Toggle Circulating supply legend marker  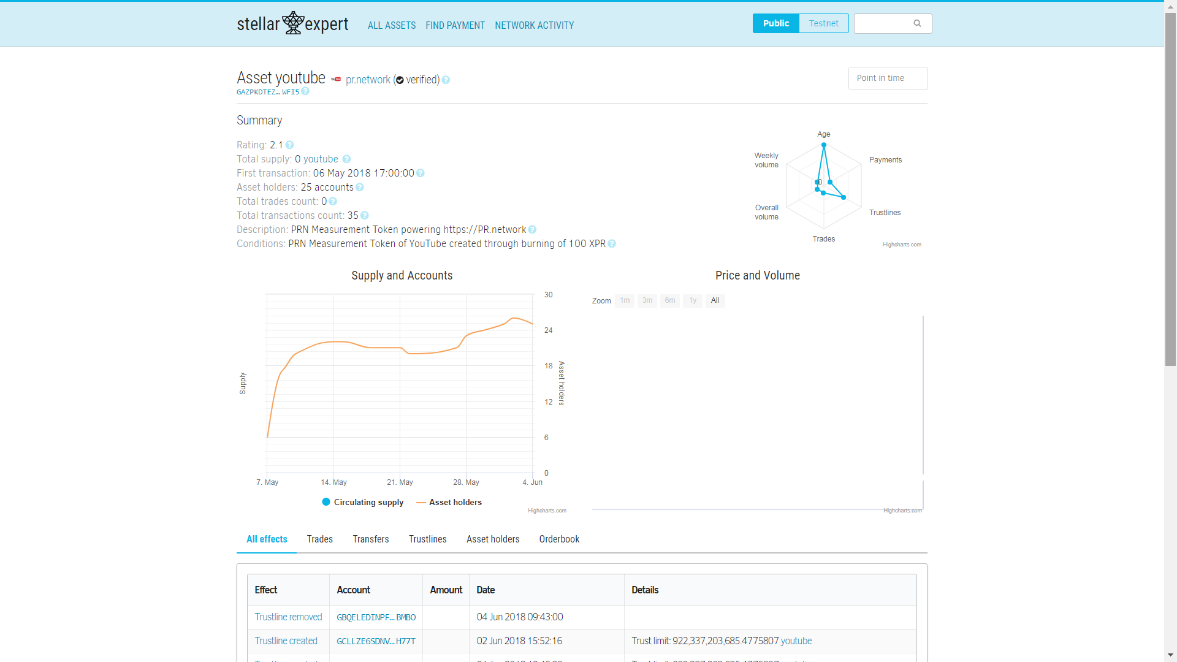(x=326, y=502)
